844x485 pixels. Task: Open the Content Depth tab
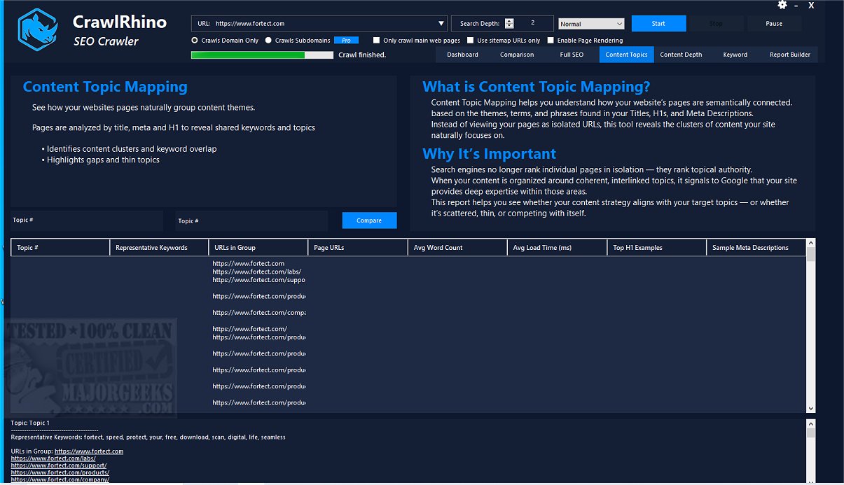click(681, 55)
